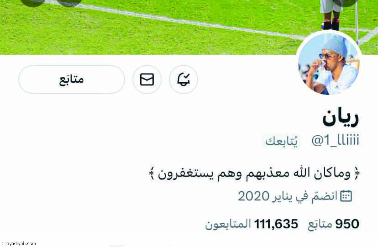
Task: Toggle the notification bell icon
Action: pos(183,79)
